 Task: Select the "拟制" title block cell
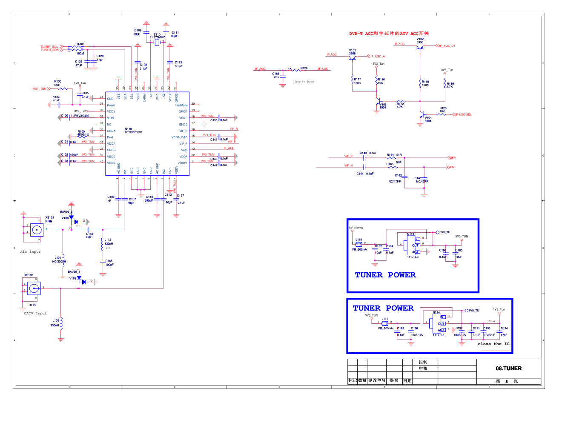click(x=423, y=362)
